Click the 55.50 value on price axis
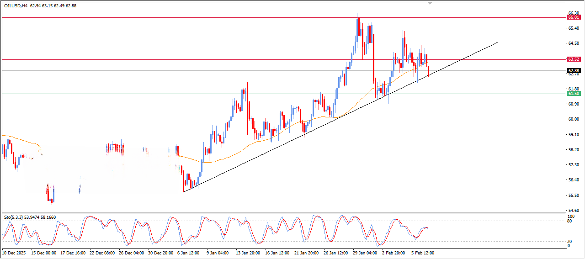This screenshot has width=585, height=259. click(x=573, y=195)
